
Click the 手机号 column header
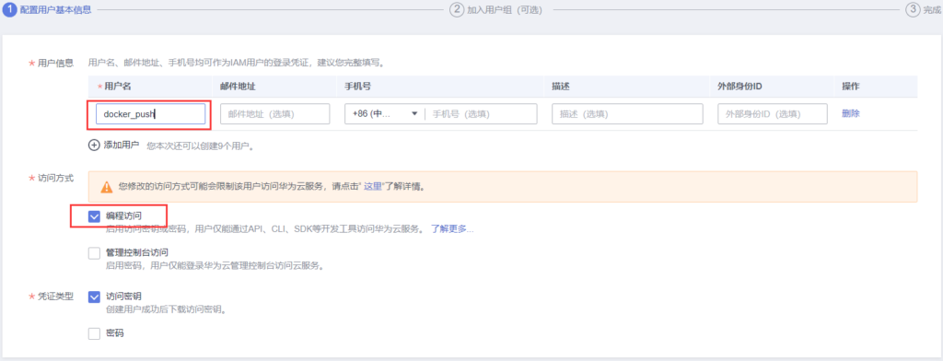(357, 87)
